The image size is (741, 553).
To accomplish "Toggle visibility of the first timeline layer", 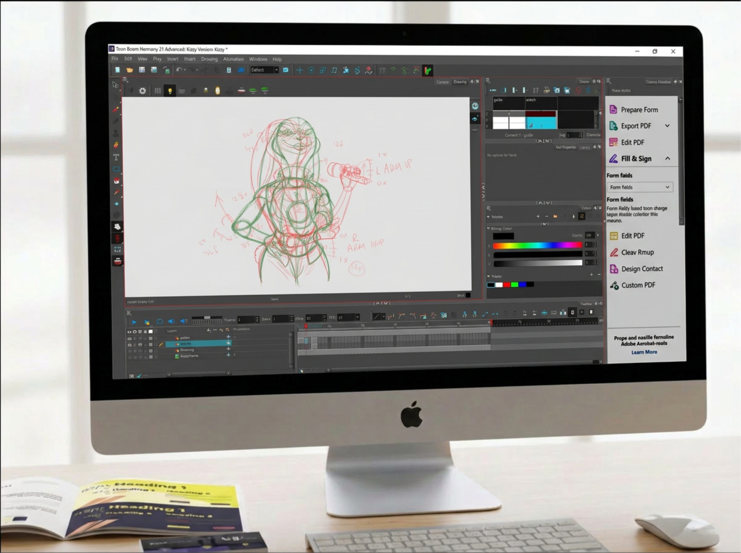I will [130, 339].
